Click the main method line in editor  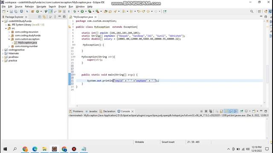tap(109, 75)
